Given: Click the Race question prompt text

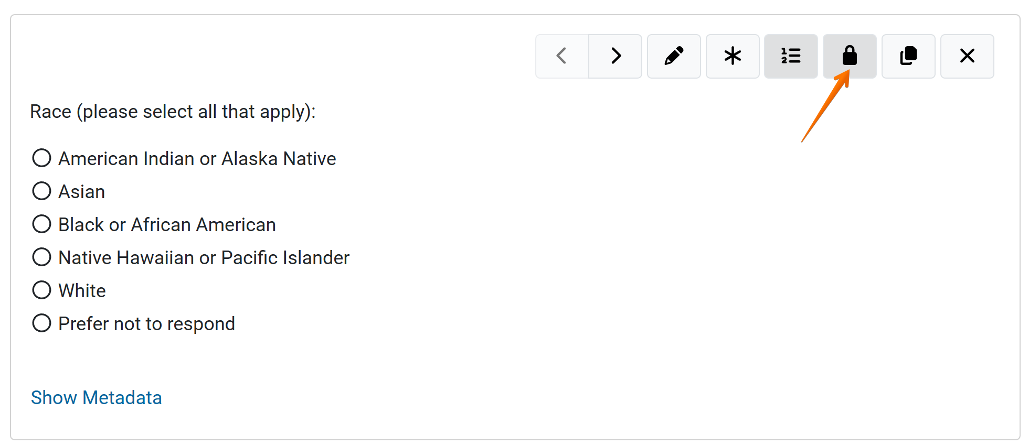Looking at the screenshot, I should pyautogui.click(x=173, y=112).
